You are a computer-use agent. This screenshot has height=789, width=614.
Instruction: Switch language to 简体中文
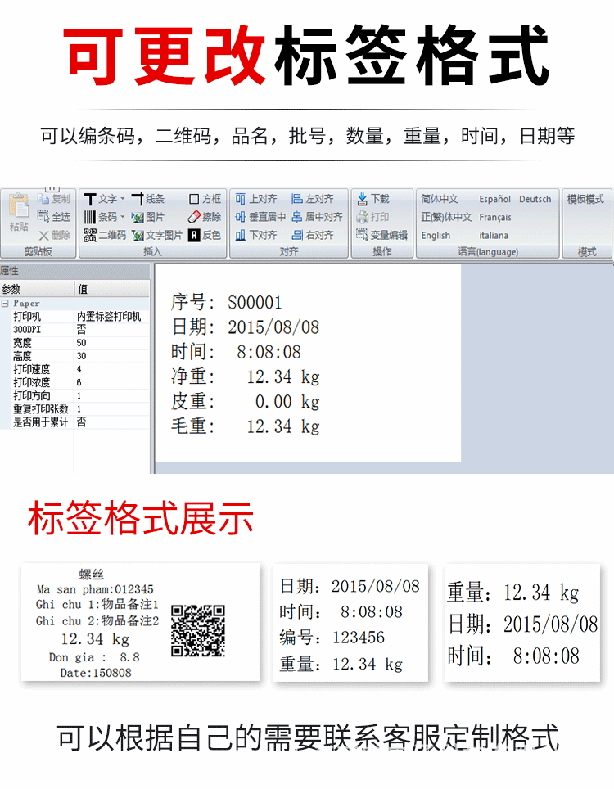[x=440, y=199]
